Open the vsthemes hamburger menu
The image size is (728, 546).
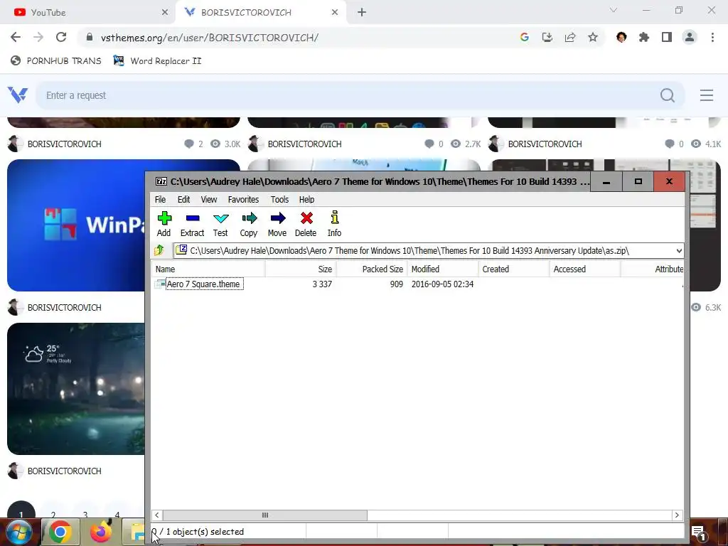707,95
